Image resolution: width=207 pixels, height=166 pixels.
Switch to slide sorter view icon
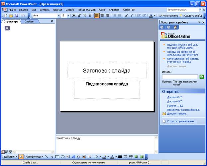[x=7, y=151]
